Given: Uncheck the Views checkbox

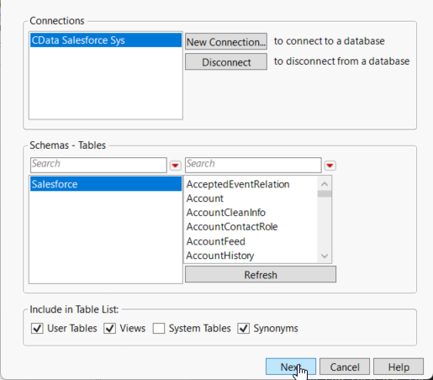Looking at the screenshot, I should [x=109, y=328].
